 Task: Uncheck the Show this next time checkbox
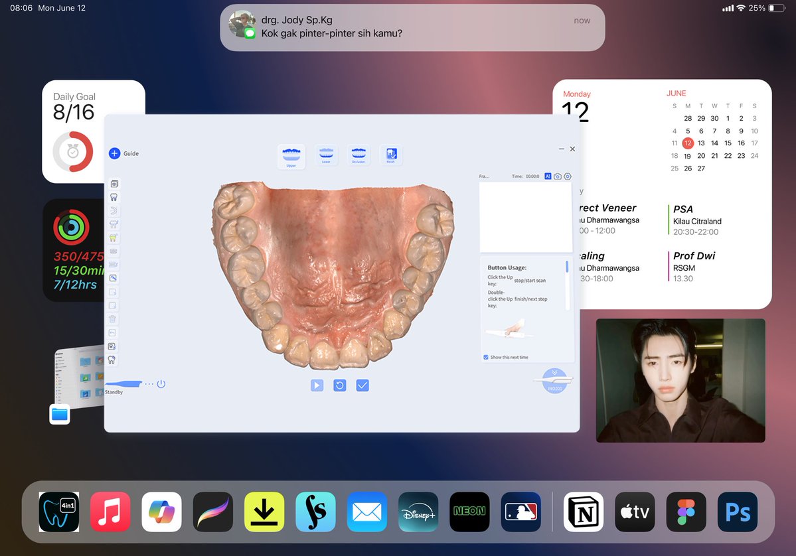click(486, 357)
